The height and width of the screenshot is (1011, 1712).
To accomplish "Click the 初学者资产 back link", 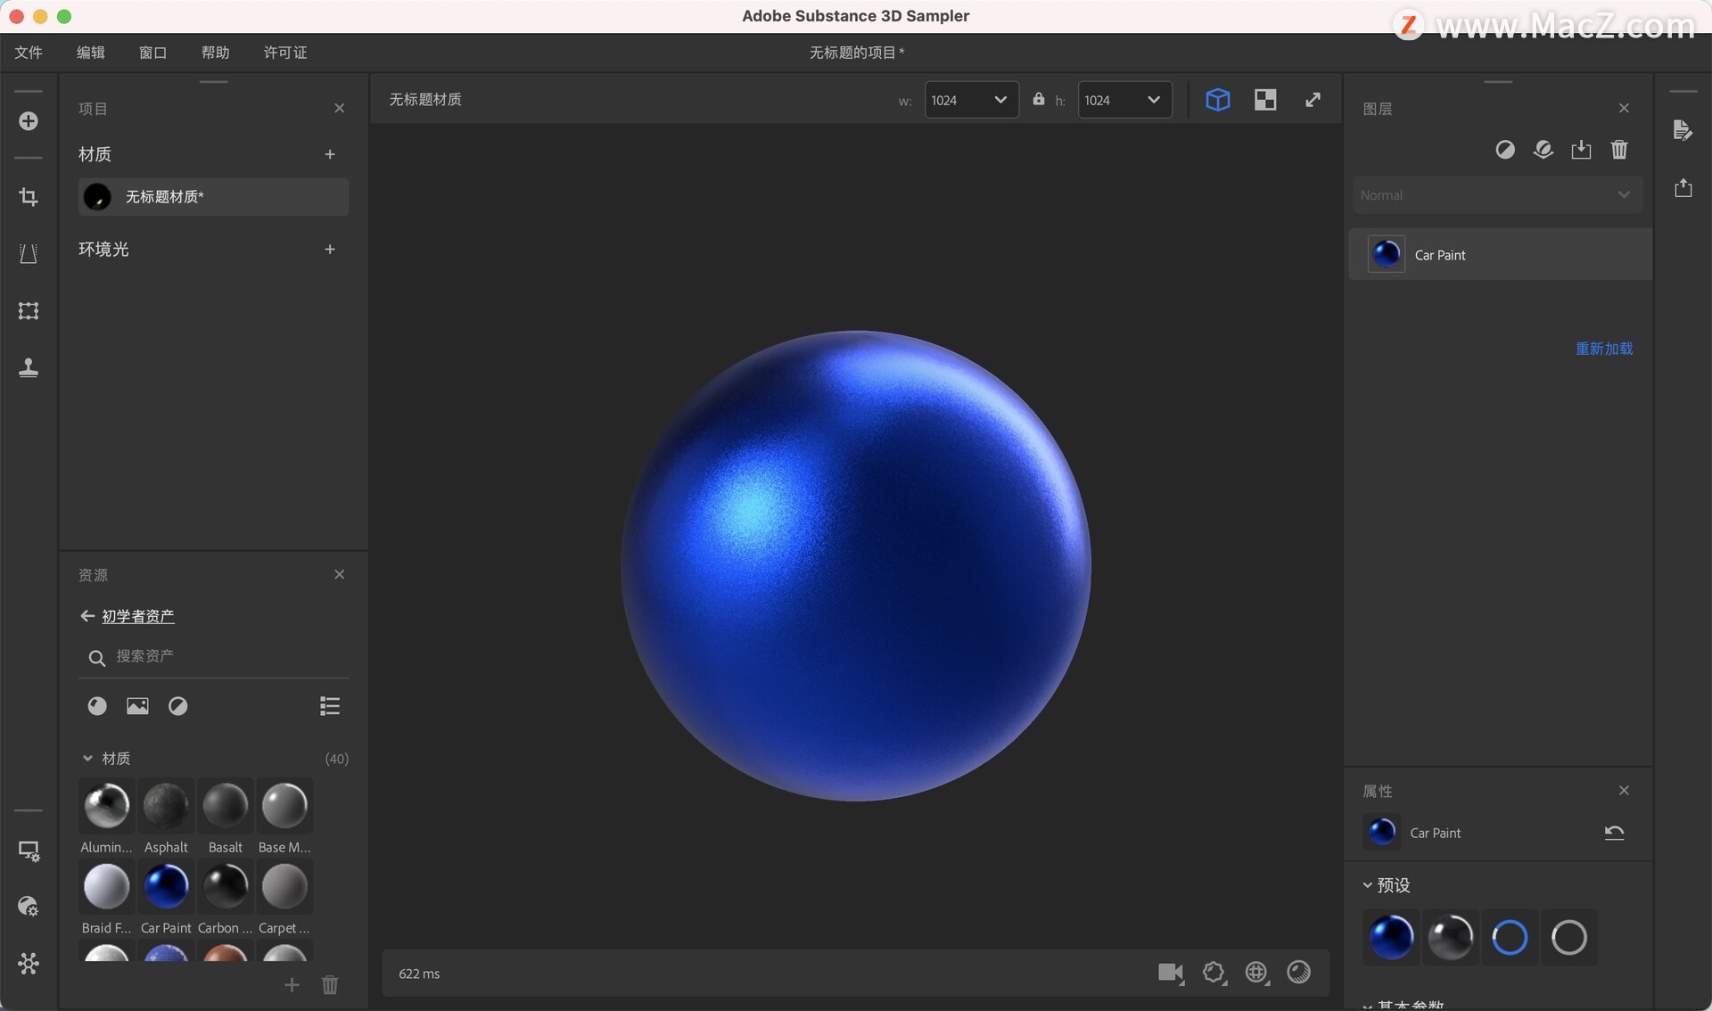I will pyautogui.click(x=137, y=616).
